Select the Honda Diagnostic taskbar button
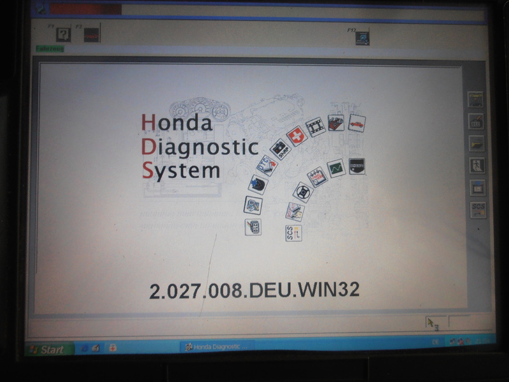 click(216, 347)
